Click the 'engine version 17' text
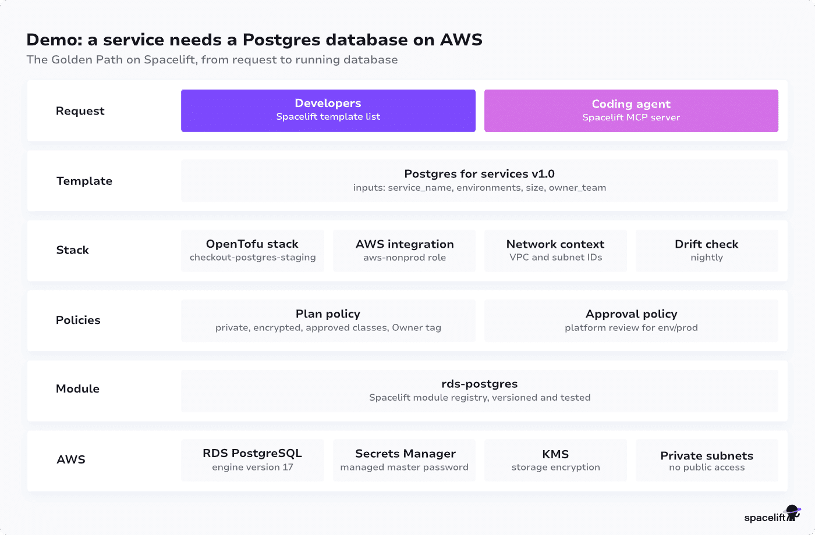The image size is (815, 535). click(x=253, y=468)
